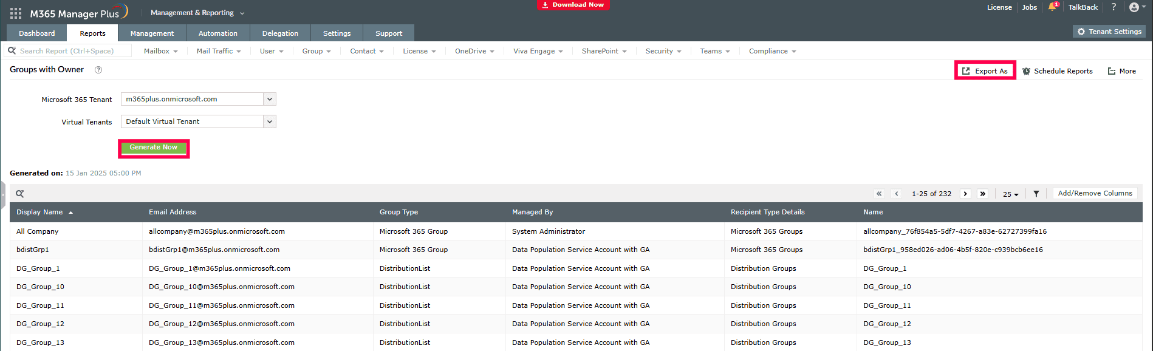Change the rows per page 25 dropdown

(1011, 194)
